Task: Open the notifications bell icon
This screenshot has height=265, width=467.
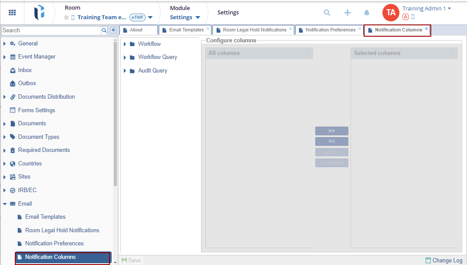Action: (367, 13)
